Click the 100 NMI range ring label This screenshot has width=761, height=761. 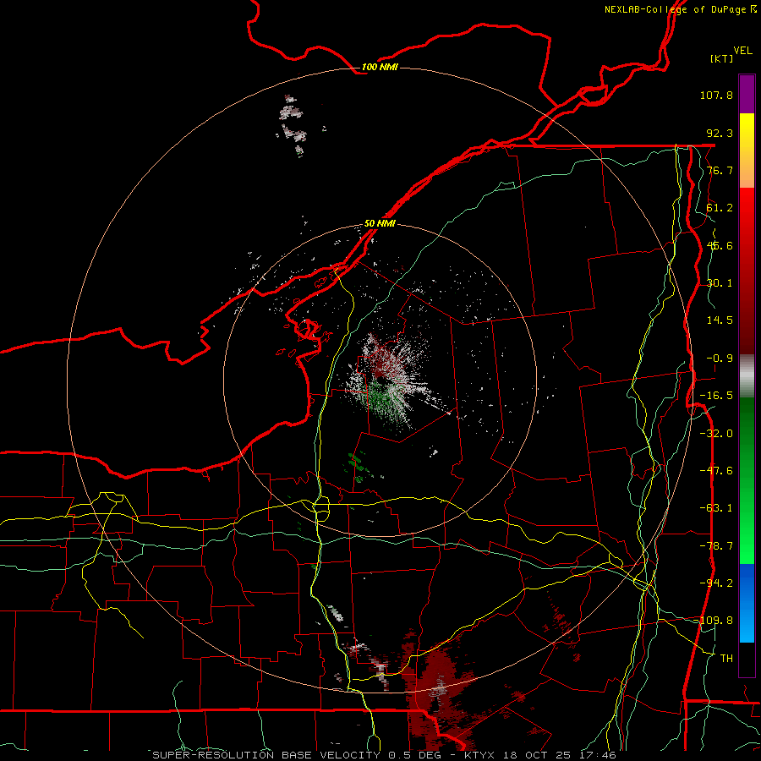[x=380, y=67]
